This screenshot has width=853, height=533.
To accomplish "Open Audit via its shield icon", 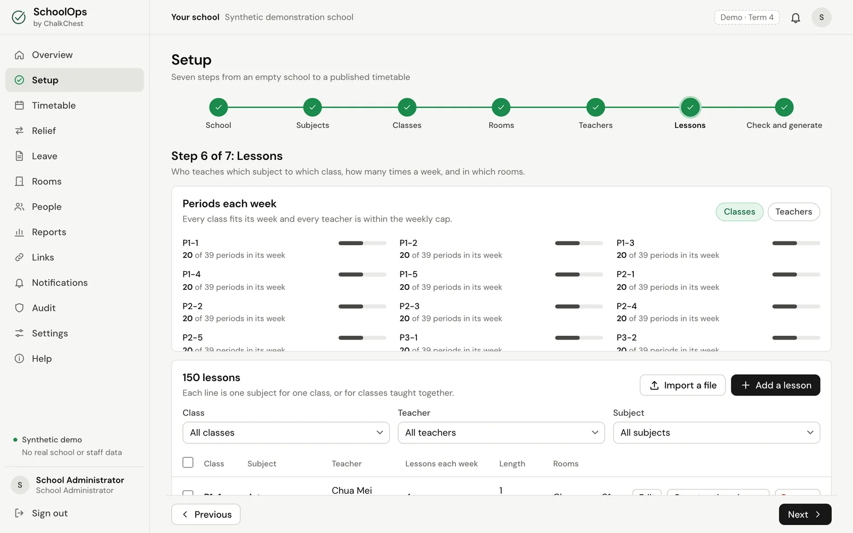I will pyautogui.click(x=19, y=308).
